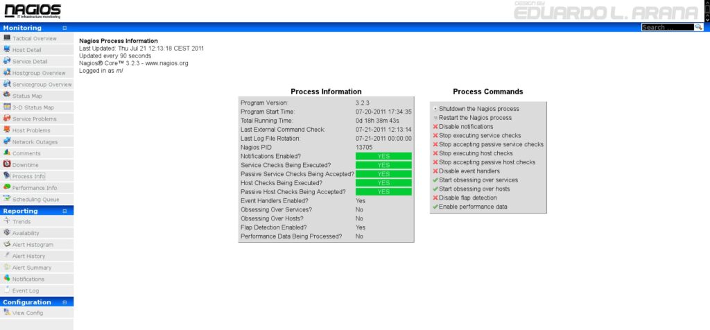Stop executing service checks
710x330 pixels.
[480, 135]
